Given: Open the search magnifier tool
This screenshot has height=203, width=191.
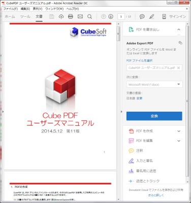Looking at the screenshot, I should [89, 17].
